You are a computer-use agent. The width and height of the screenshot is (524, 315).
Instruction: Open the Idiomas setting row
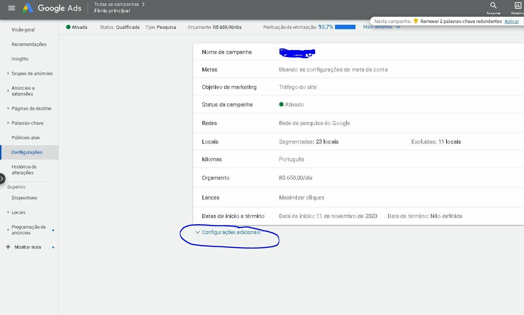tap(358, 159)
